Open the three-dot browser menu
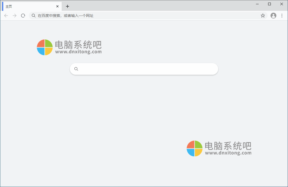 point(282,16)
